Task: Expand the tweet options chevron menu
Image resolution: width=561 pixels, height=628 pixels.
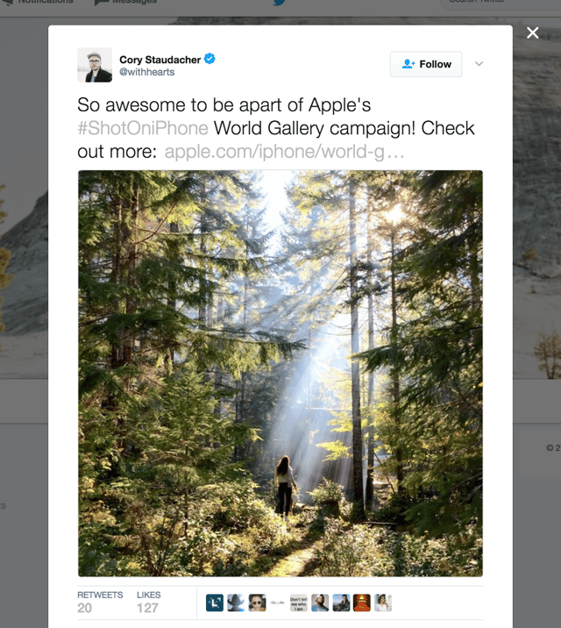Action: pyautogui.click(x=479, y=64)
